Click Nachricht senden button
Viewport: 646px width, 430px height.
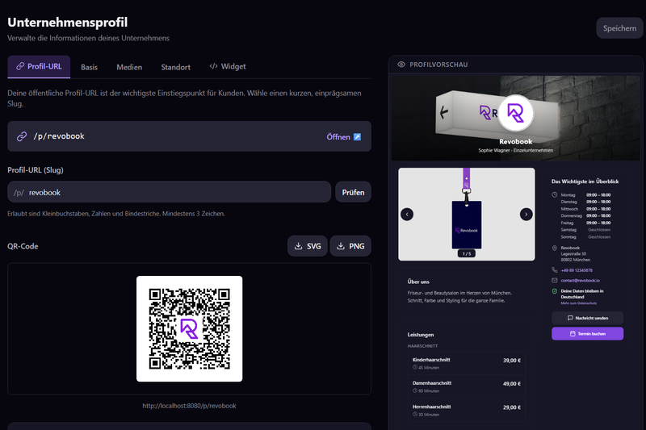(x=588, y=318)
